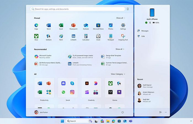Click the power button icon
The width and height of the screenshot is (193, 124).
(x=122, y=112)
